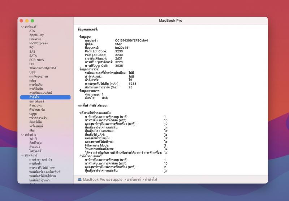Click state of charge value 23
This screenshot has height=201, width=289.
(x=130, y=87)
